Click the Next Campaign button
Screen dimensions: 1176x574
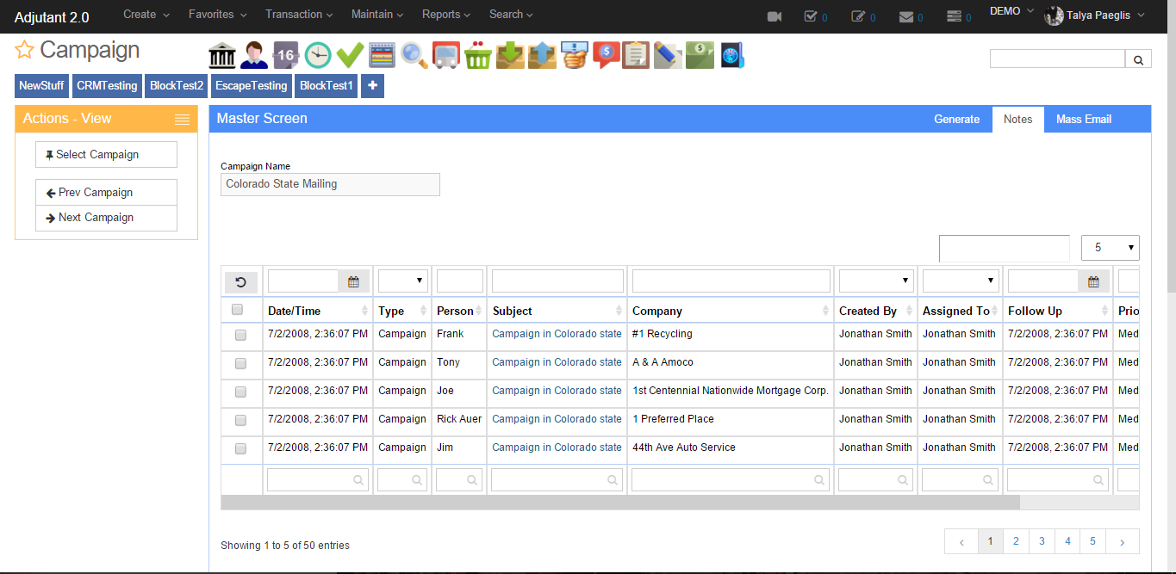[106, 218]
